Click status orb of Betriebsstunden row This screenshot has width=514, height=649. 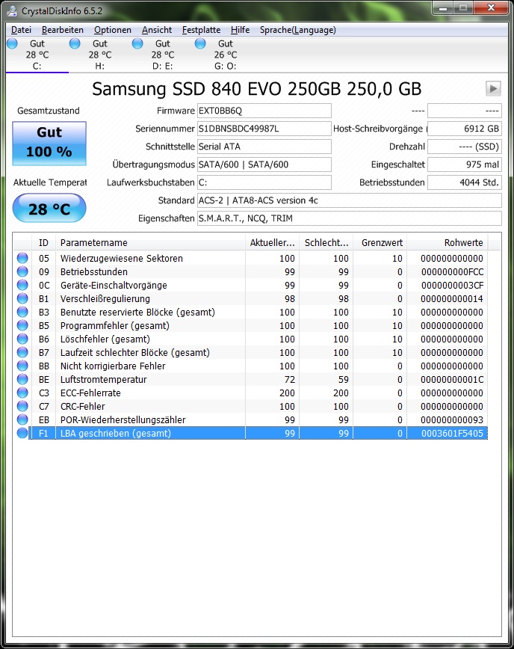(x=22, y=271)
